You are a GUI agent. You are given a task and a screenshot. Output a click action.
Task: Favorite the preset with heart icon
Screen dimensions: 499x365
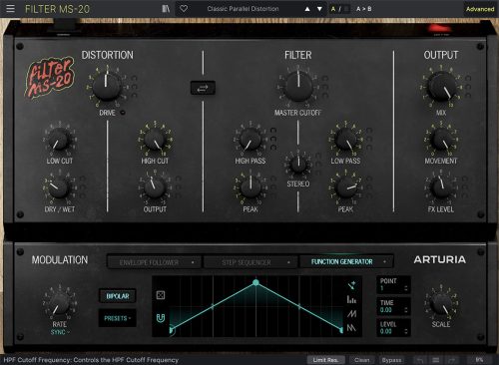(x=184, y=9)
